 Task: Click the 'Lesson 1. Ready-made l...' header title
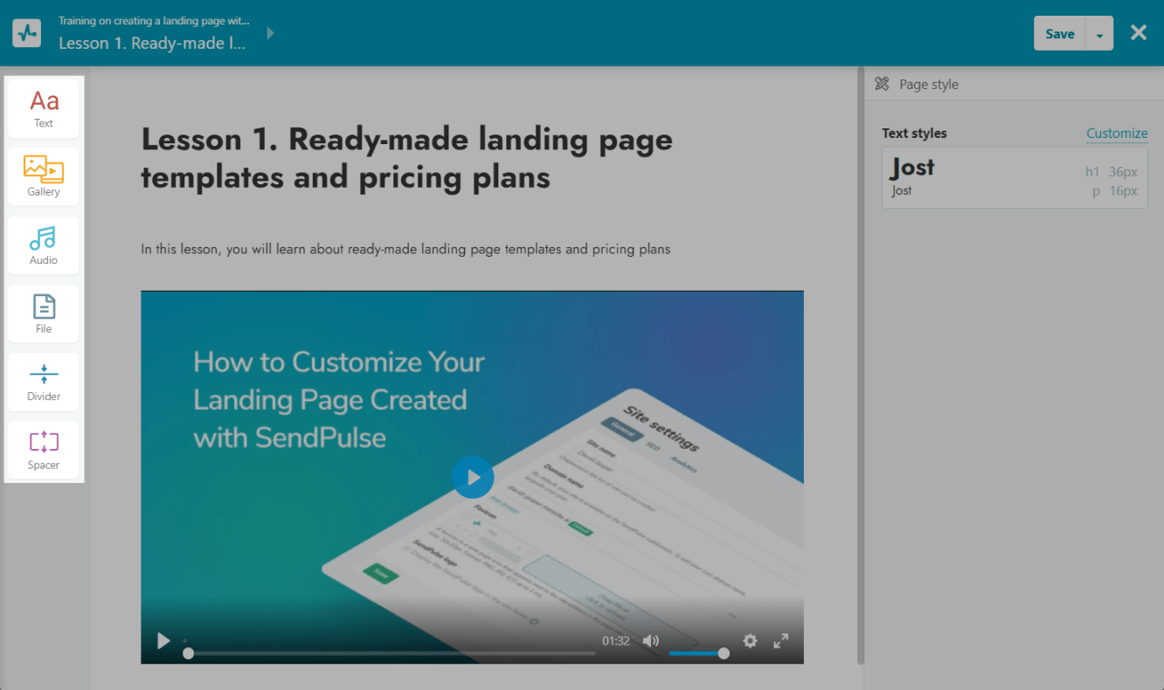tap(152, 43)
